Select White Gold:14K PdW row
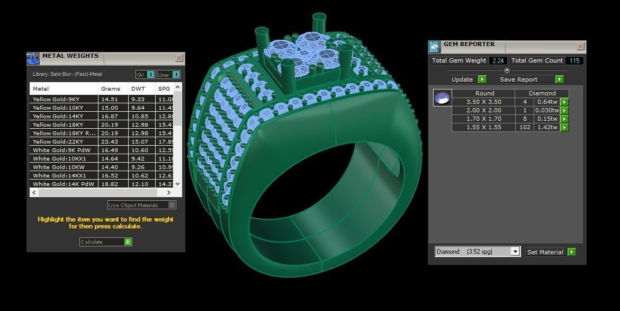The image size is (620, 311). [102, 184]
